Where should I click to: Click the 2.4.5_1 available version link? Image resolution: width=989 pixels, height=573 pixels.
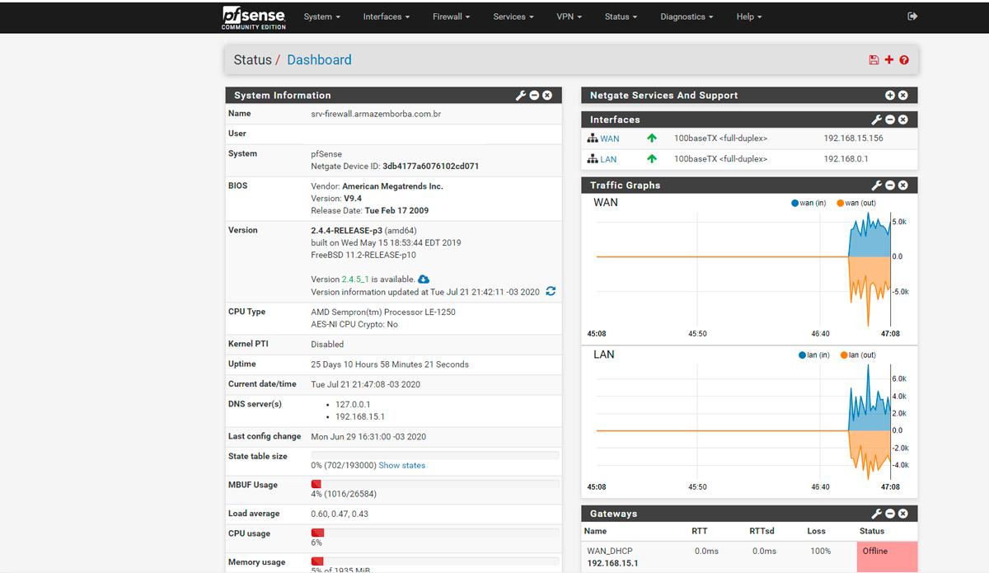(x=355, y=279)
